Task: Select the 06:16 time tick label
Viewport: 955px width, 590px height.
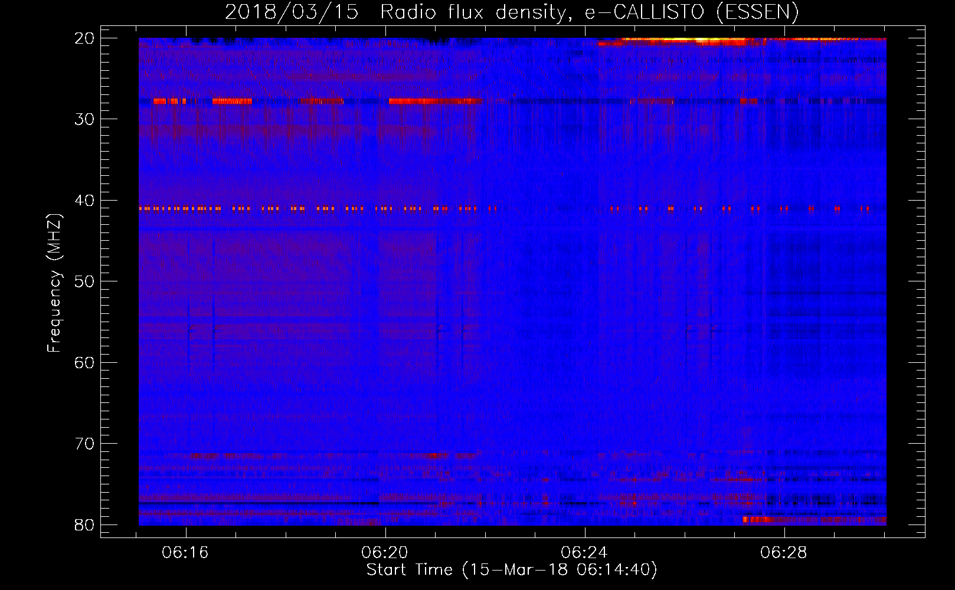Action: (186, 553)
